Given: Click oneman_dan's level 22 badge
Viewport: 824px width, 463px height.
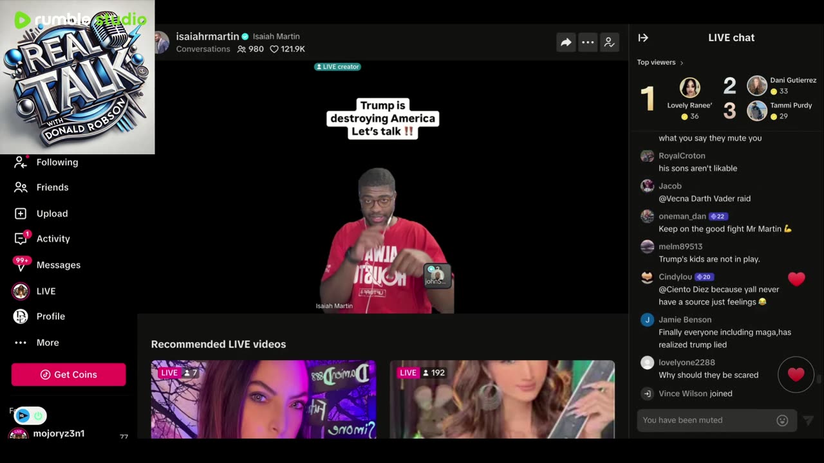Looking at the screenshot, I should coord(718,217).
